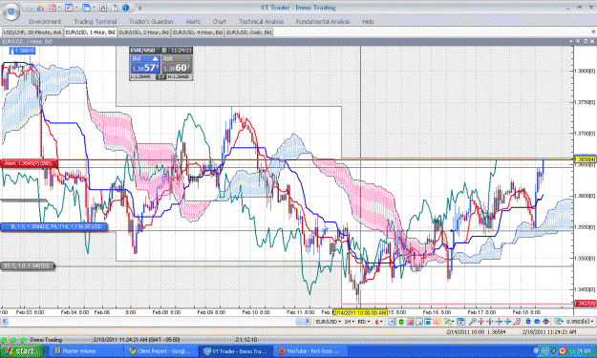597x358 pixels.
Task: Click the first magnifier zoom icon in chart toolbar
Action: pos(472,322)
